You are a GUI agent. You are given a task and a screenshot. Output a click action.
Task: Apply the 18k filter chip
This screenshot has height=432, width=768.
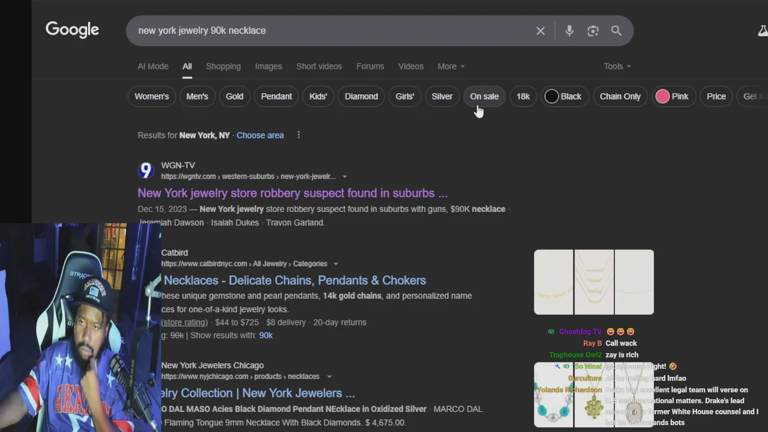(523, 96)
